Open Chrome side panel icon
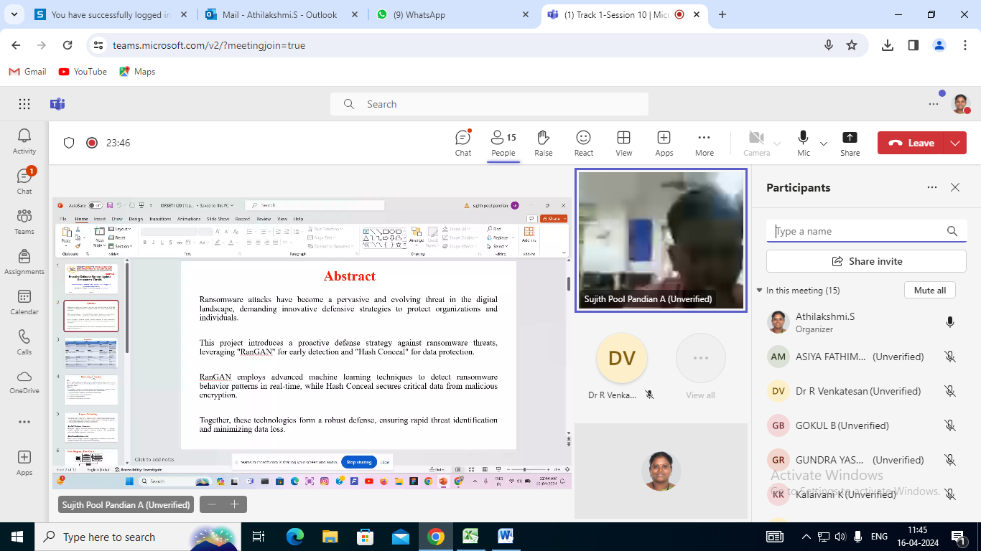Screen dimensions: 981x551 tap(913, 45)
